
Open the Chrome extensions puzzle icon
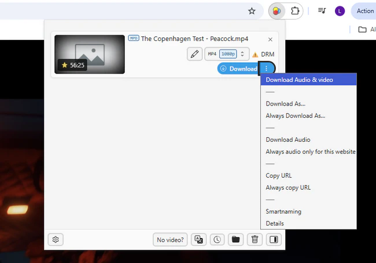tap(295, 11)
